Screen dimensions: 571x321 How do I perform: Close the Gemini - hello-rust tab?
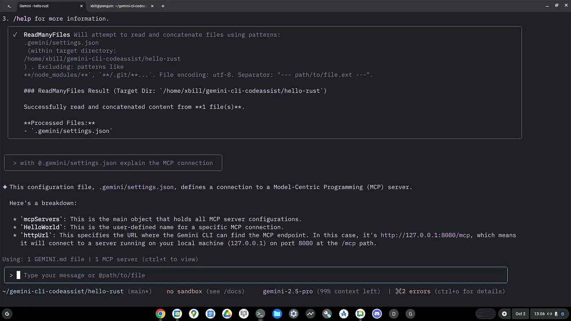click(x=82, y=6)
